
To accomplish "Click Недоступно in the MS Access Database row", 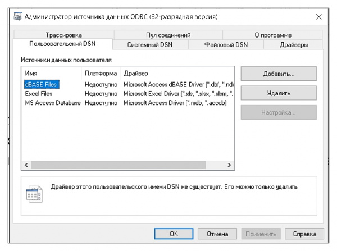I will pos(101,103).
